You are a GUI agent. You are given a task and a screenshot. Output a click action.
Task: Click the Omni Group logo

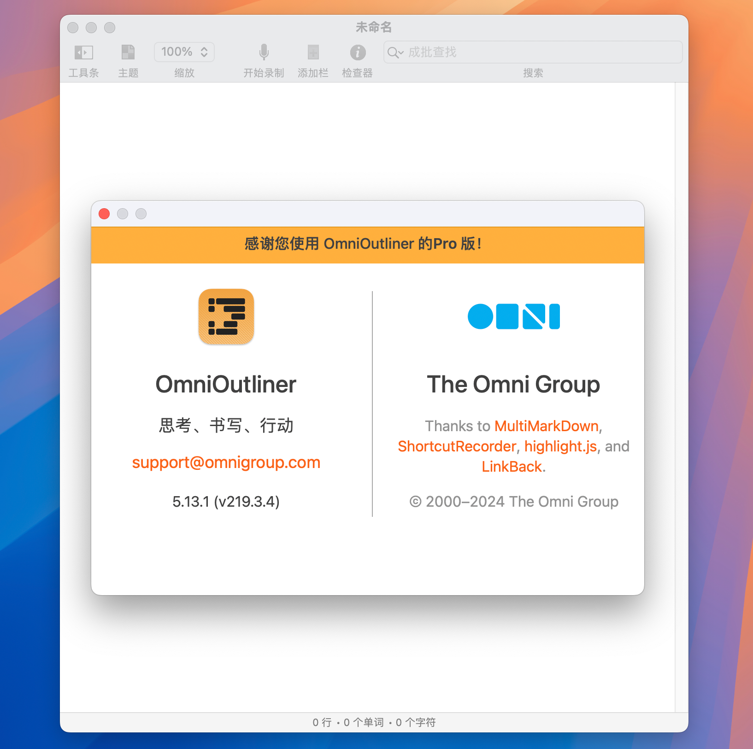click(x=514, y=316)
